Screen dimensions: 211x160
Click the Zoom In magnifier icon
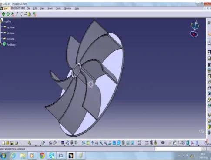pos(101,143)
